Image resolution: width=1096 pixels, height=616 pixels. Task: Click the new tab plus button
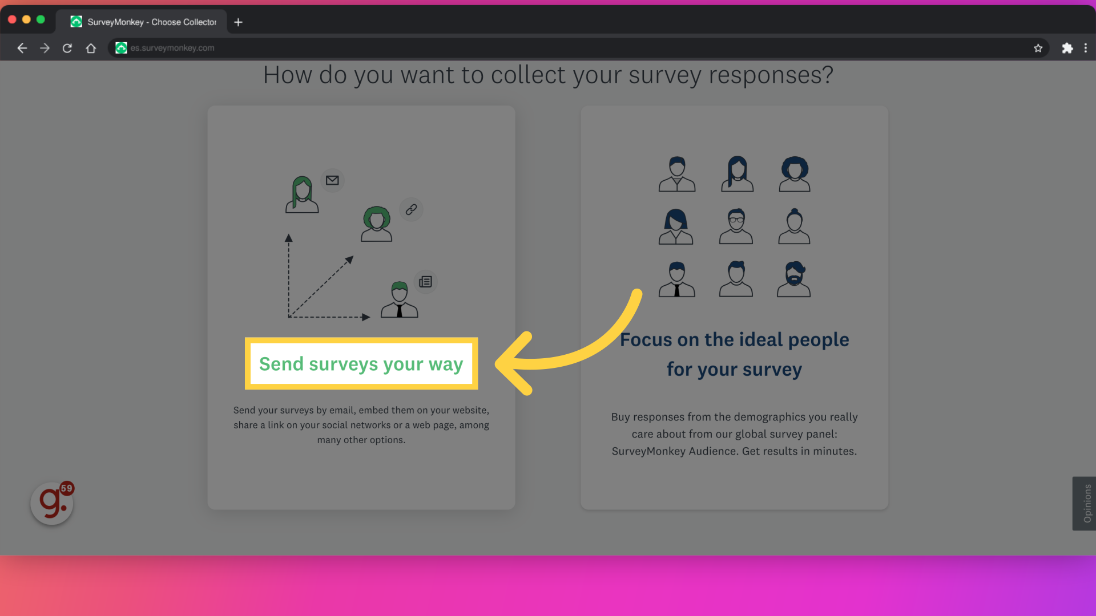tap(239, 22)
